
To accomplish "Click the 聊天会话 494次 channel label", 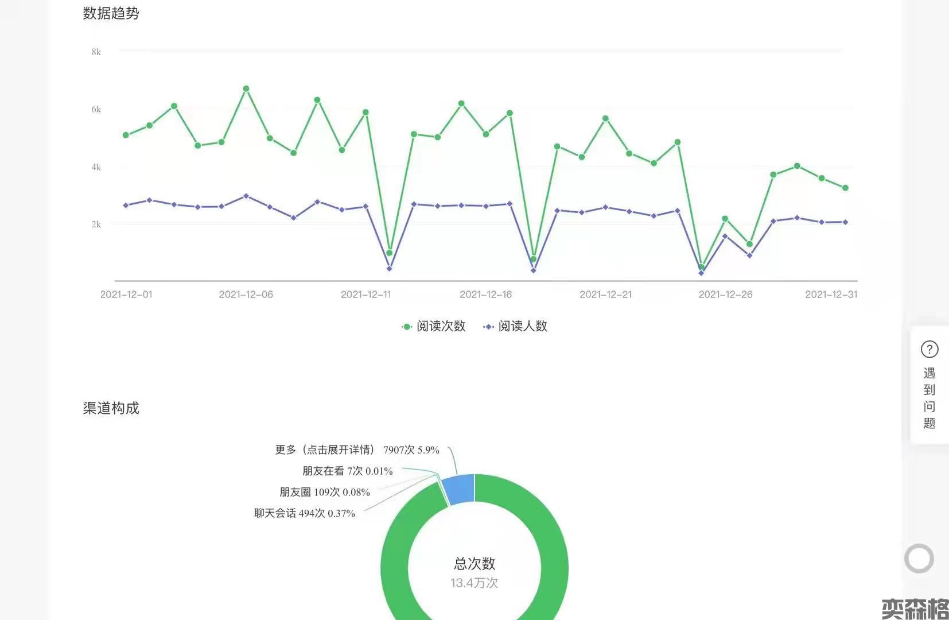I will pos(304,513).
